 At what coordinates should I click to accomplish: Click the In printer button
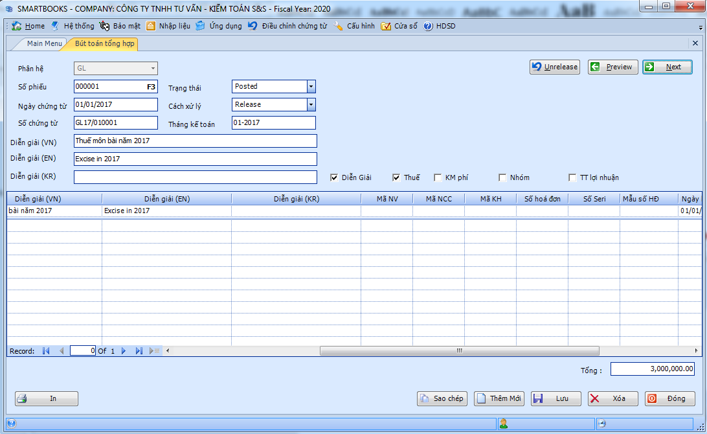47,398
